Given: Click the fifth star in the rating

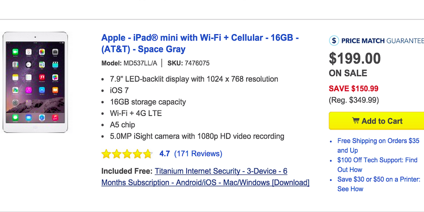Looking at the screenshot, I should [147, 154].
